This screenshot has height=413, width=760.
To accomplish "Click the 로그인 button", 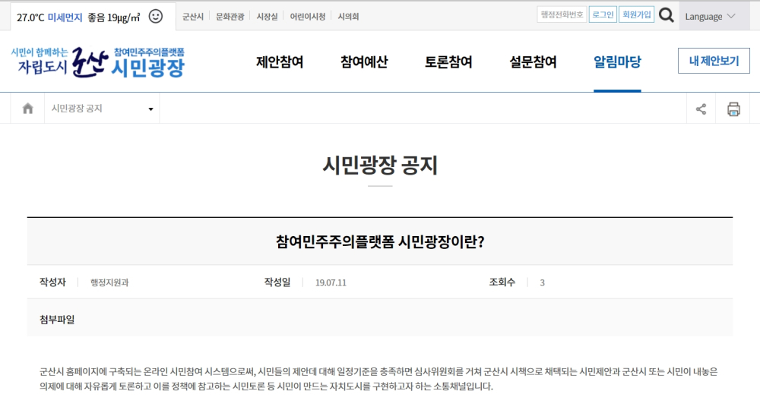I will tap(603, 14).
